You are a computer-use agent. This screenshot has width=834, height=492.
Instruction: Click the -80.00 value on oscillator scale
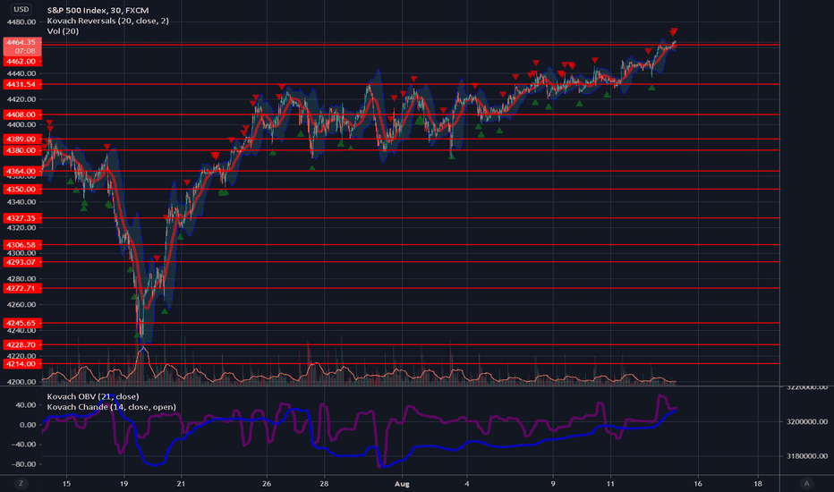click(x=24, y=463)
